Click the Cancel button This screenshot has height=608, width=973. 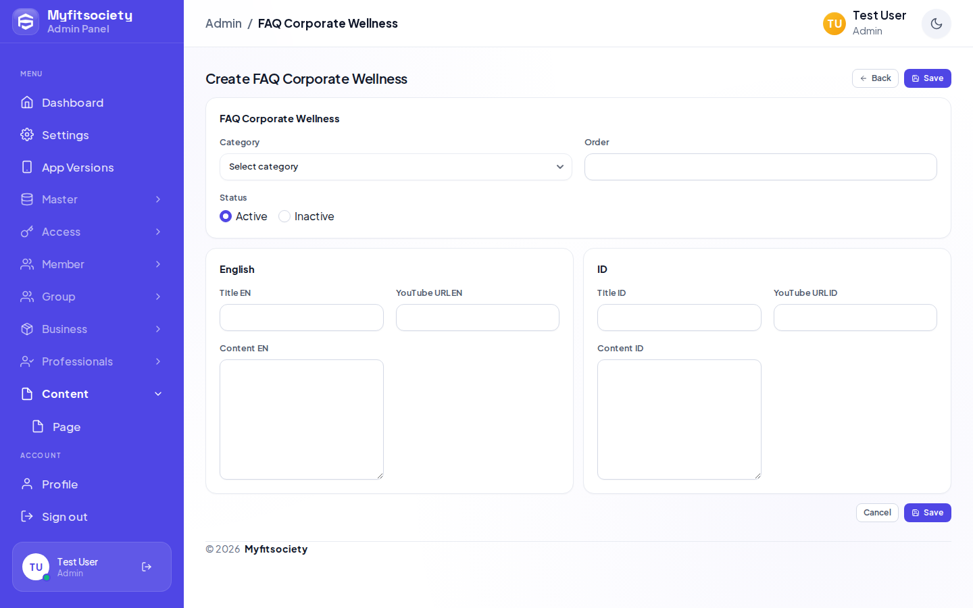point(877,513)
